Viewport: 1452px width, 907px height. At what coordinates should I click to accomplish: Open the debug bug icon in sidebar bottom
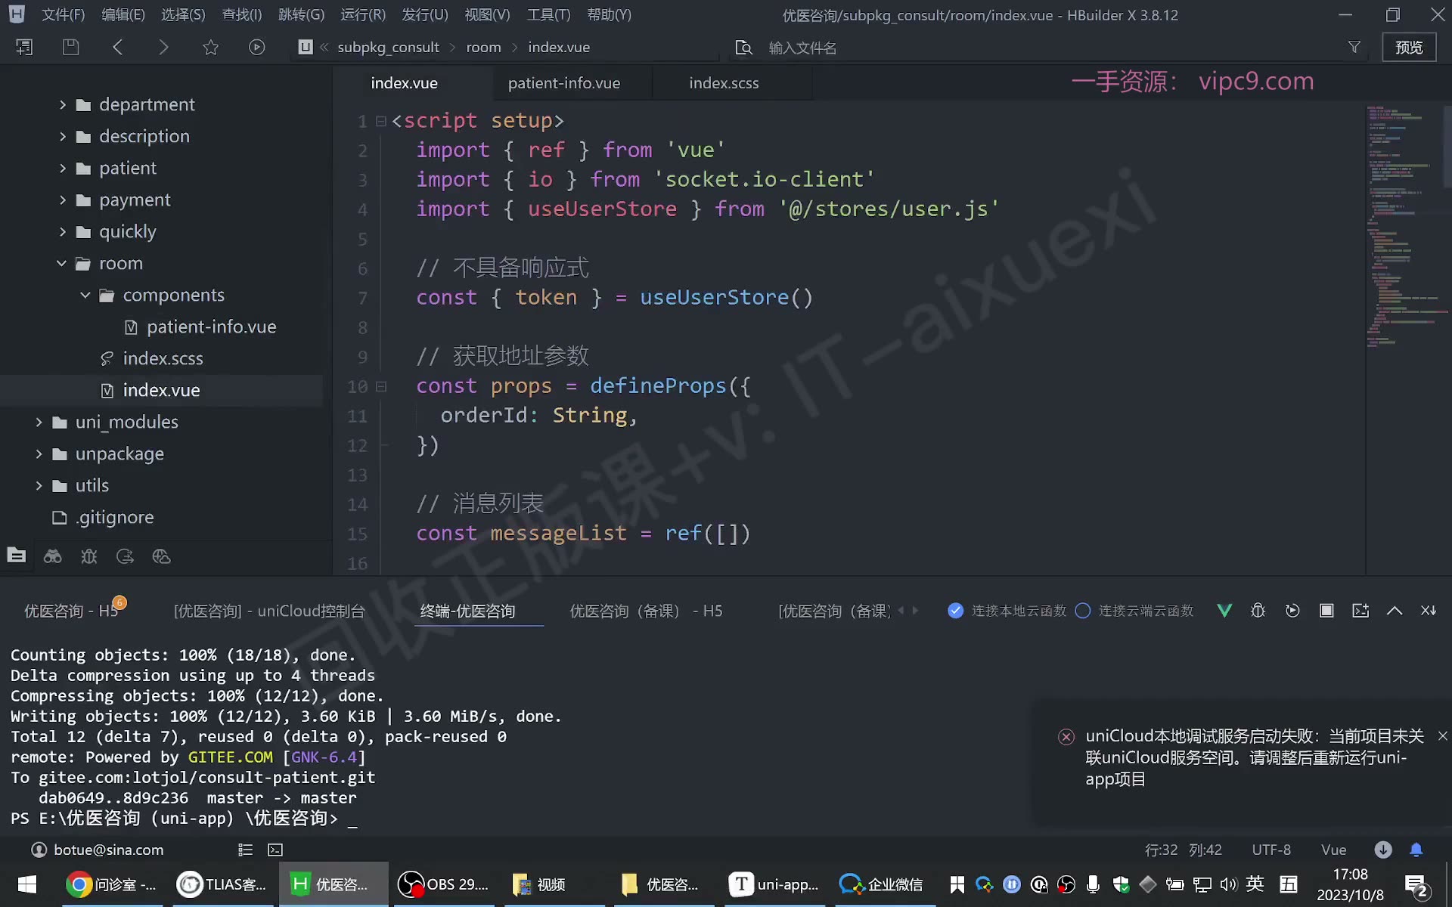89,556
